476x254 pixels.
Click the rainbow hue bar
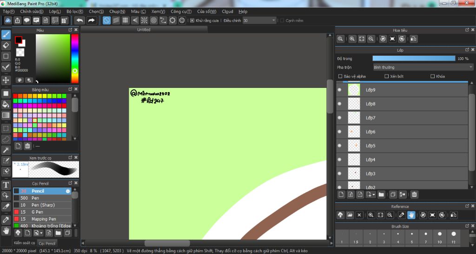coord(75,58)
